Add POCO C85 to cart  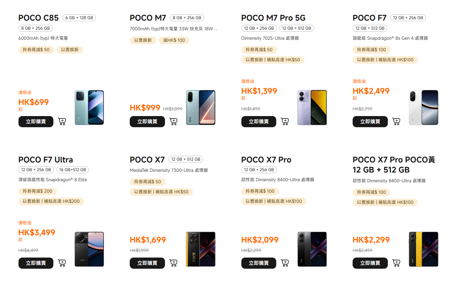62,122
